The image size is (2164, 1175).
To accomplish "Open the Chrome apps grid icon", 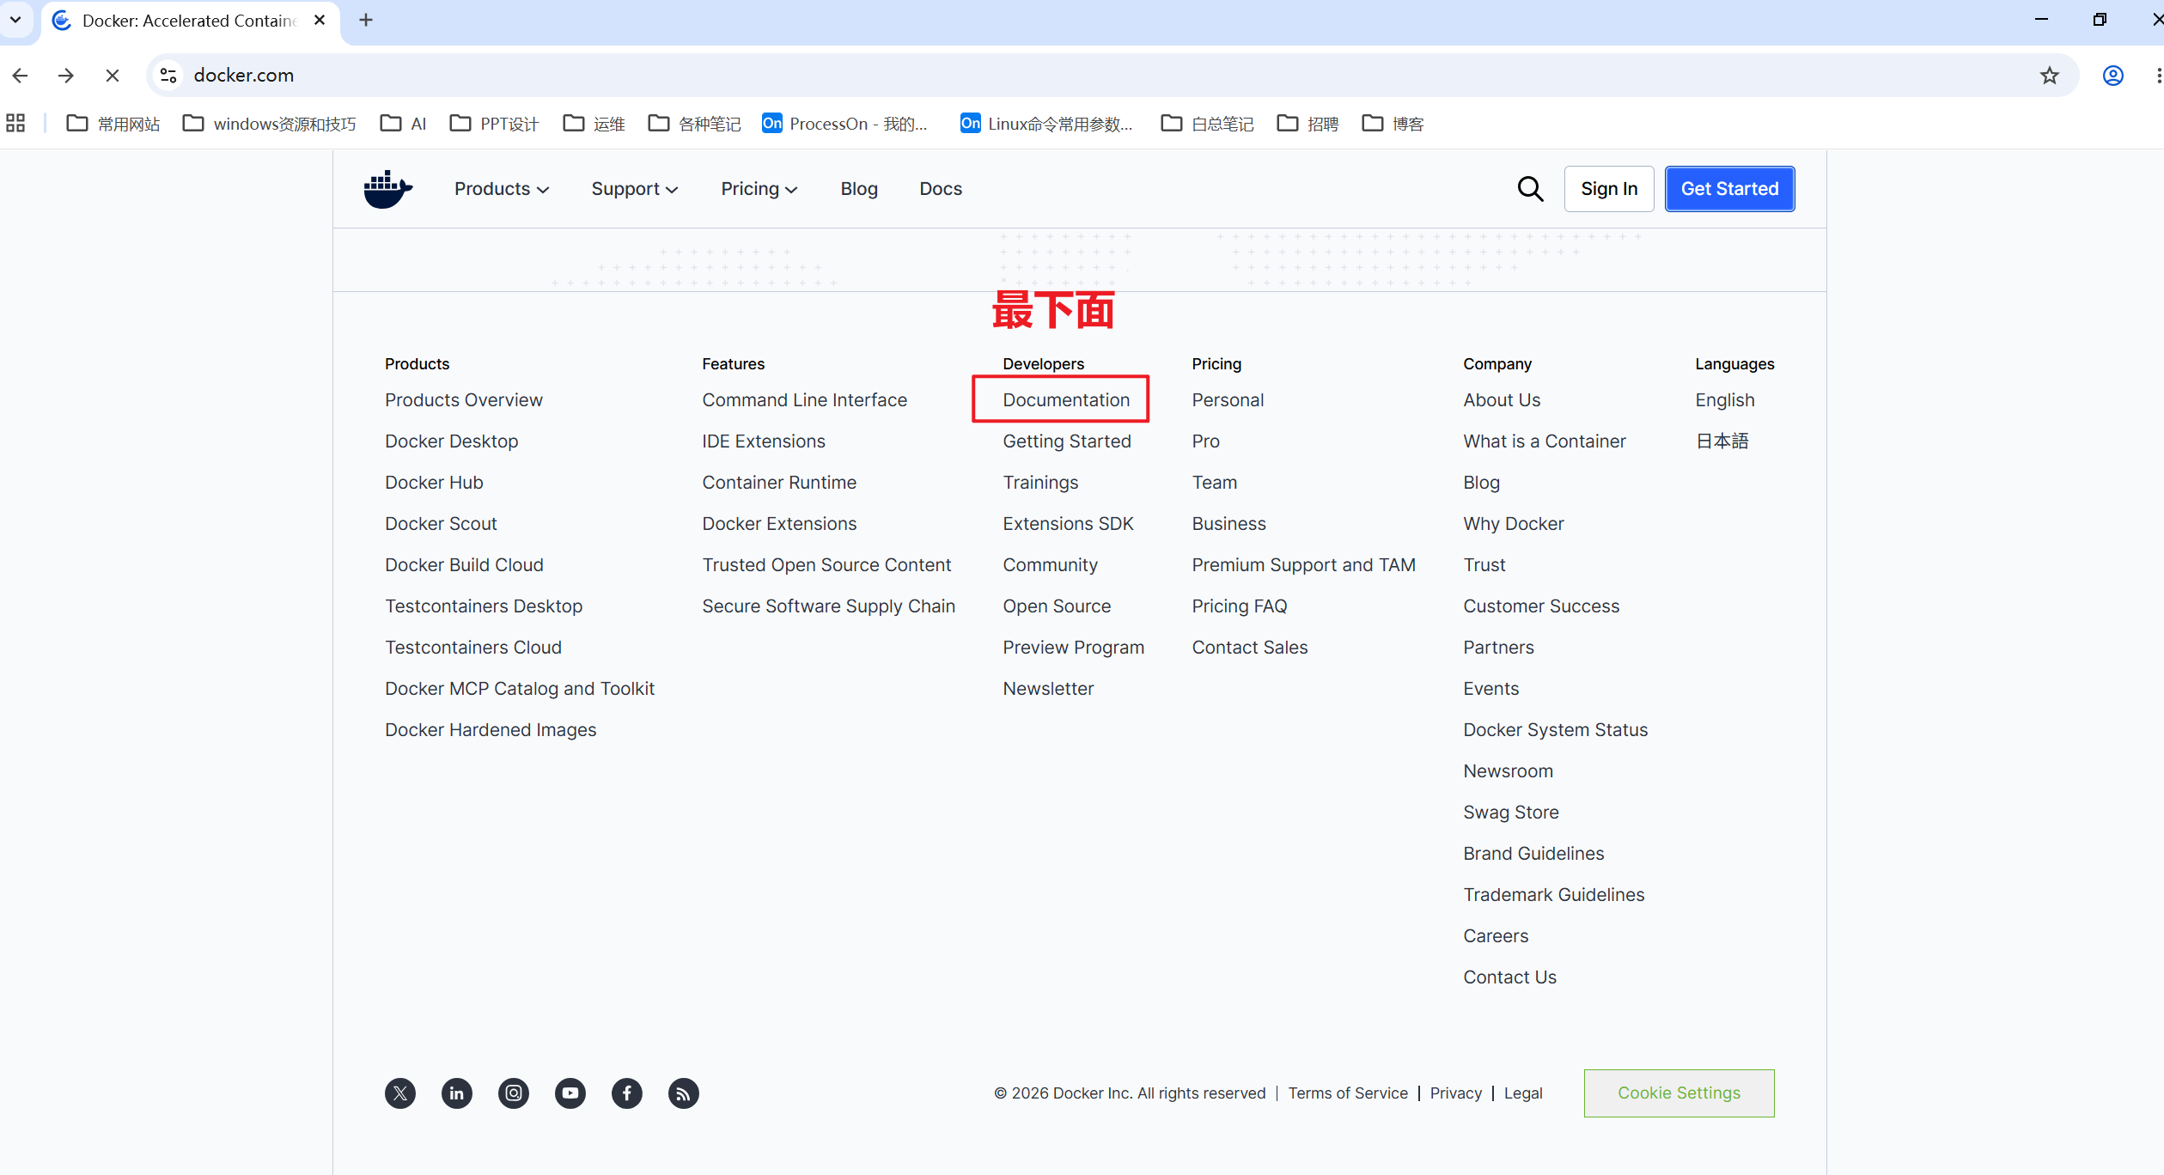I will pos(15,124).
